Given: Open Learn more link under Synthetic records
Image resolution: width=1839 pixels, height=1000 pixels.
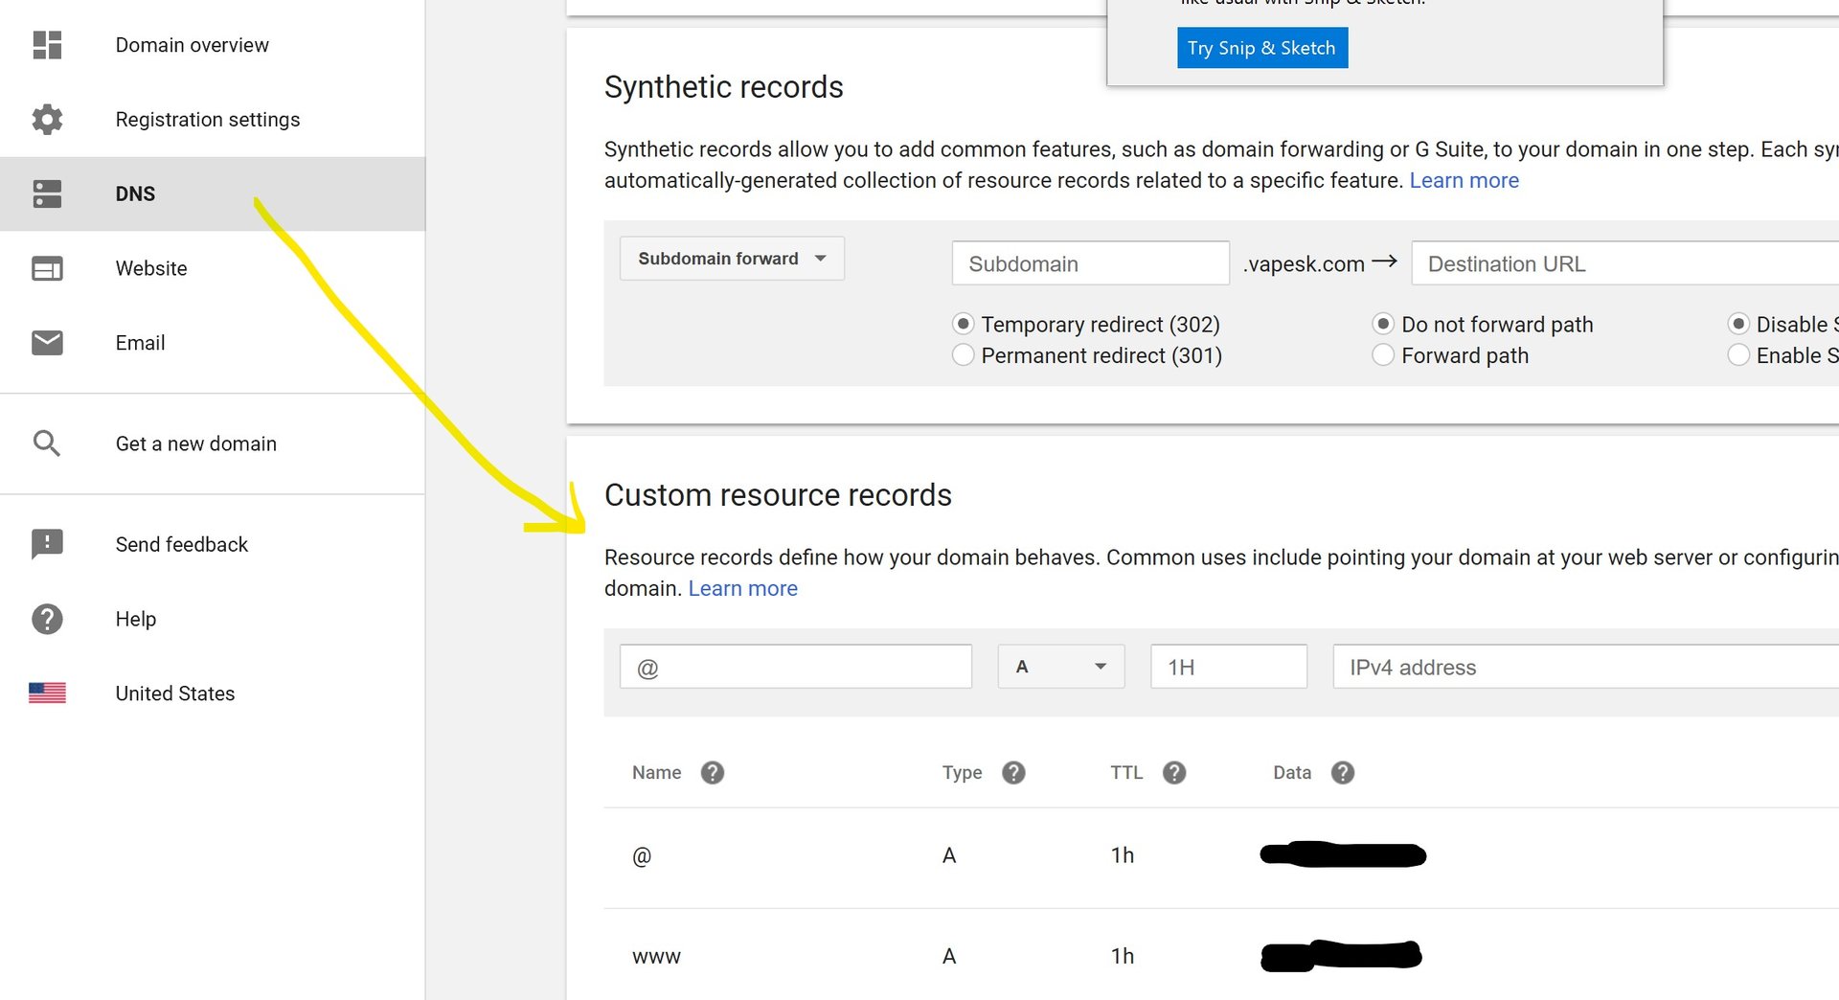Looking at the screenshot, I should tap(1464, 181).
